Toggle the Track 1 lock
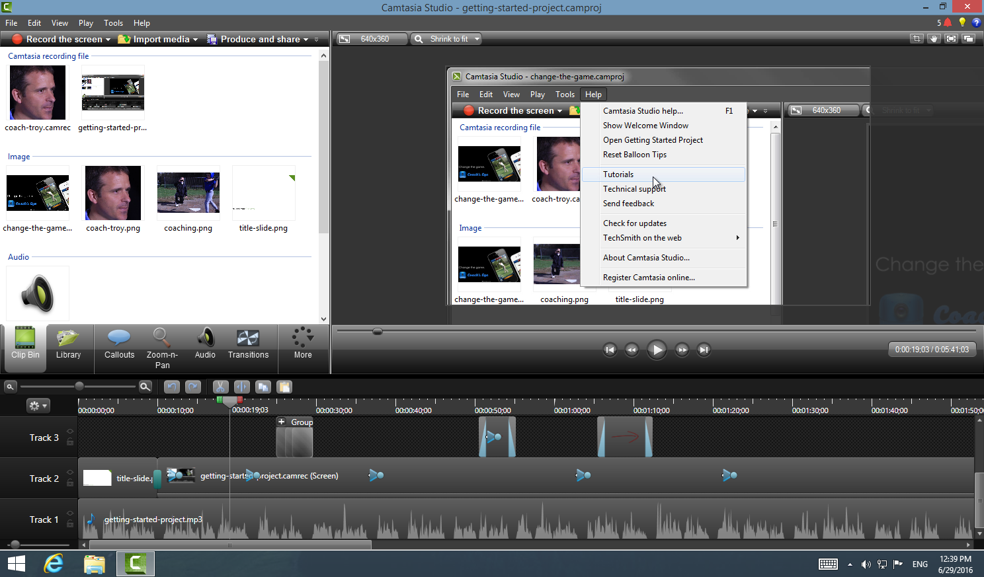Screen dimensions: 984x577 (70, 523)
